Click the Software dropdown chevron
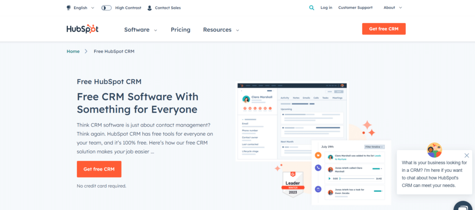This screenshot has width=475, height=210. click(x=155, y=30)
